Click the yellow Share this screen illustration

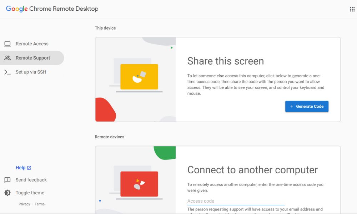click(139, 77)
